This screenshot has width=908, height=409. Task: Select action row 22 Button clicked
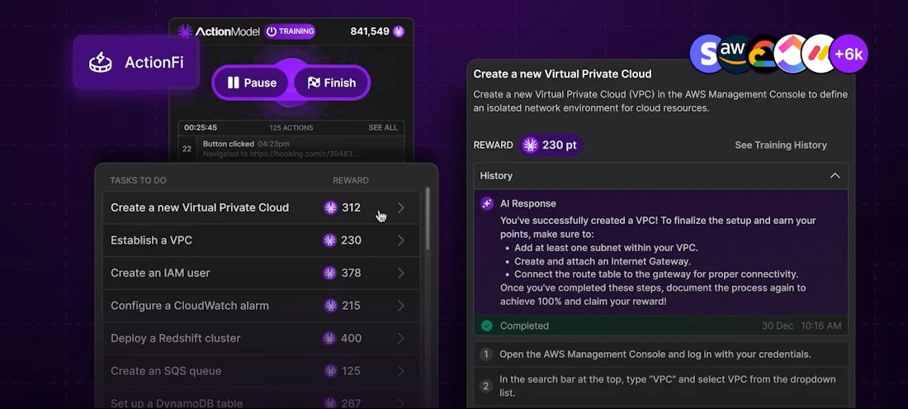[291, 149]
